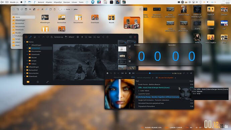Click the album cover art in music player
231x130 pixels.
click(x=120, y=94)
